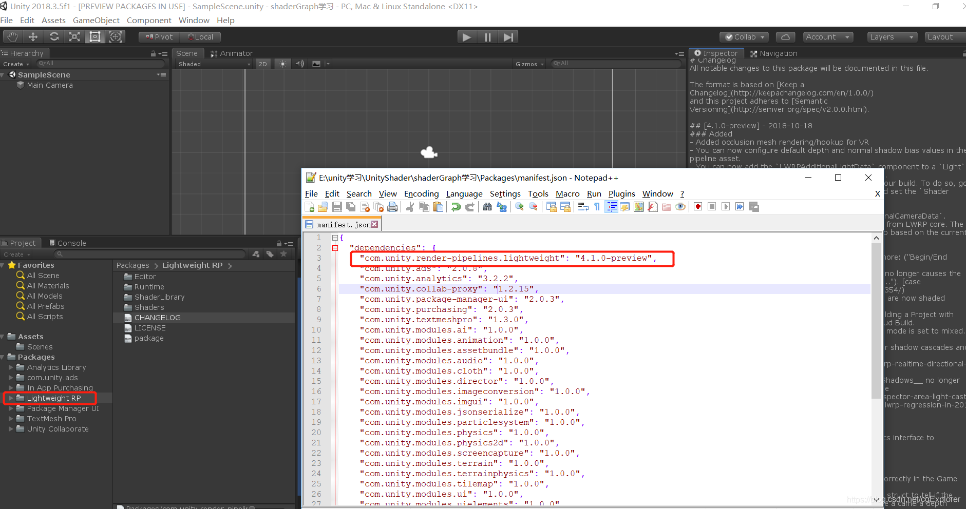Image resolution: width=966 pixels, height=509 pixels.
Task: Open Hierarchy Create dropdown
Action: point(16,64)
